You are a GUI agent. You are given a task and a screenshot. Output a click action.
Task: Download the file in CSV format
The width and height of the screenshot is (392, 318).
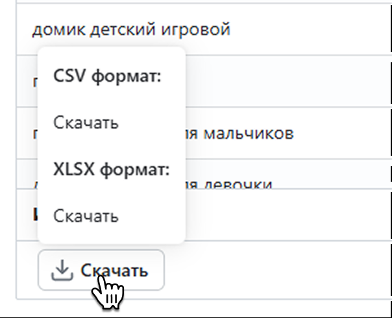[x=86, y=122]
